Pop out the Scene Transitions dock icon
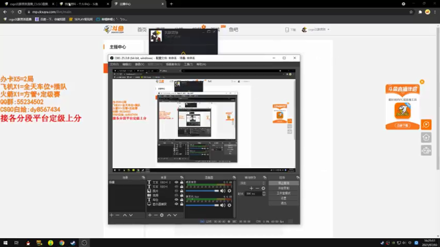Viewport: 440px width, 247px height. point(265,178)
